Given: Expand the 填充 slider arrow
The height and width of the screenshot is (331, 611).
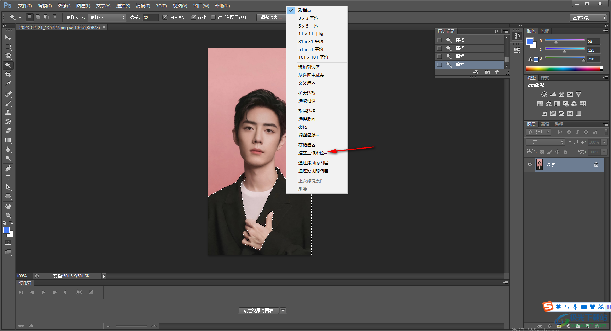Looking at the screenshot, I should point(604,152).
